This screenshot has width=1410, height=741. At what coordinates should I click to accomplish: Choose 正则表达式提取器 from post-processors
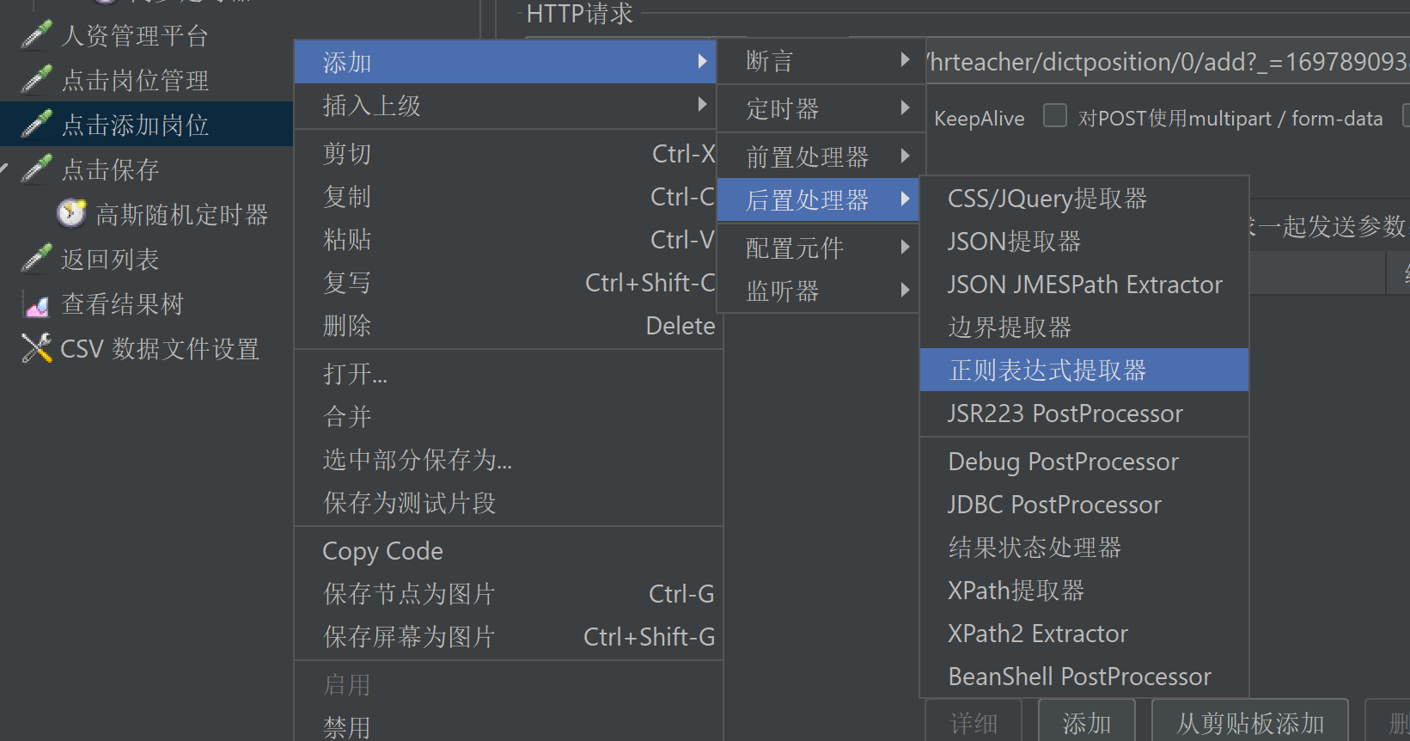(1084, 370)
